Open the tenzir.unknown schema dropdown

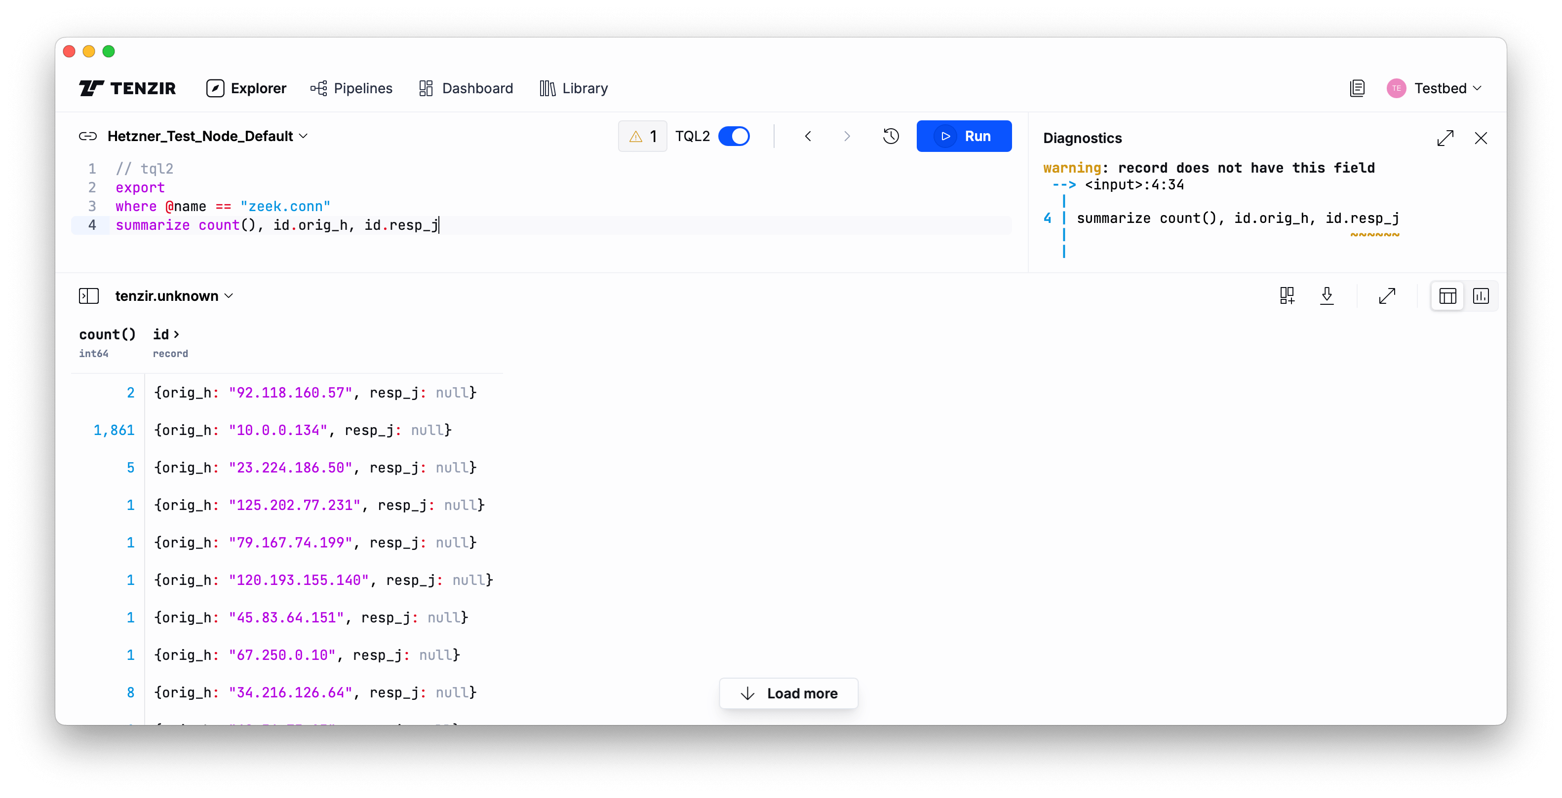pyautogui.click(x=174, y=296)
